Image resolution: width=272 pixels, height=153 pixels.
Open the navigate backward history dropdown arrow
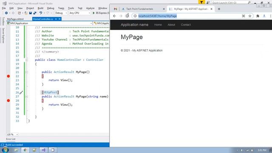pos(10,13)
